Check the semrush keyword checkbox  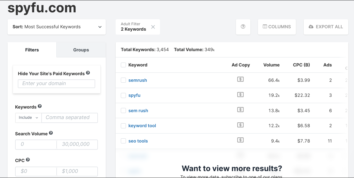tap(123, 80)
